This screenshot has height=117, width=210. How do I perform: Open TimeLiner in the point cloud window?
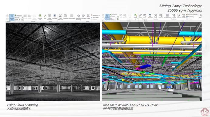point(66,17)
